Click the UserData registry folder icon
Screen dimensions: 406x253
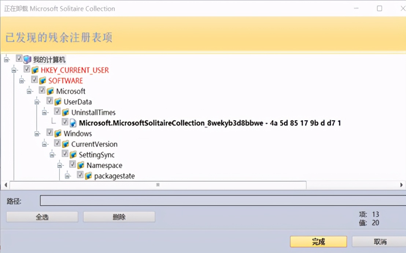58,102
